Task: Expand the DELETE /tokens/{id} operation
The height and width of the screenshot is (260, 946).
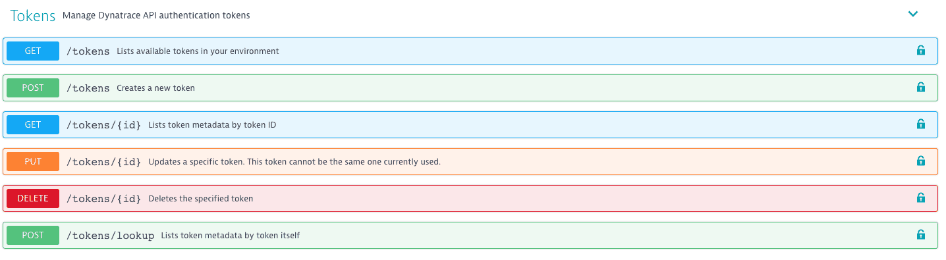Action: pos(470,198)
